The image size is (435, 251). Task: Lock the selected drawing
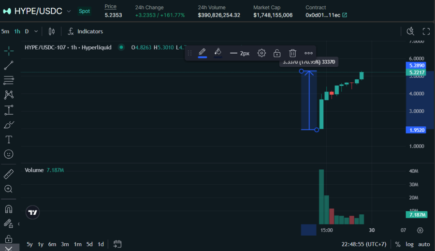tap(277, 53)
